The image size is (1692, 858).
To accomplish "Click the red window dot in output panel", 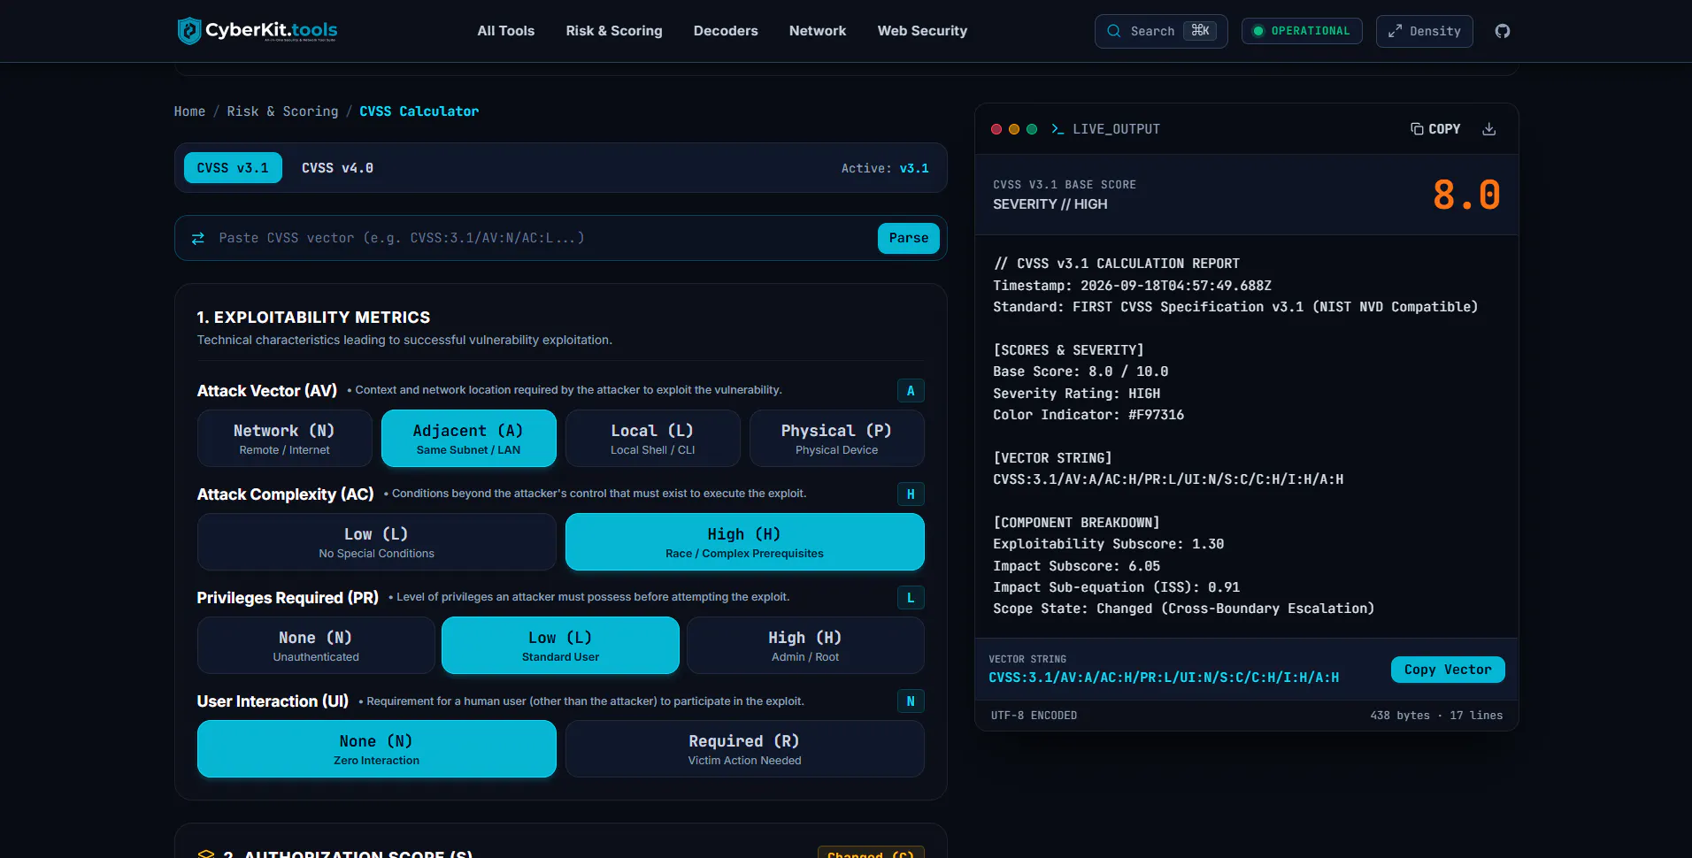I will point(996,129).
